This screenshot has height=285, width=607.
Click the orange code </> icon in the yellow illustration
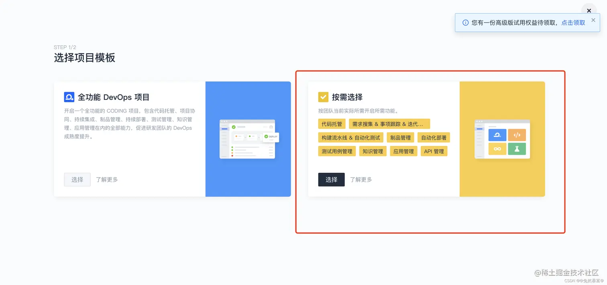click(x=517, y=135)
